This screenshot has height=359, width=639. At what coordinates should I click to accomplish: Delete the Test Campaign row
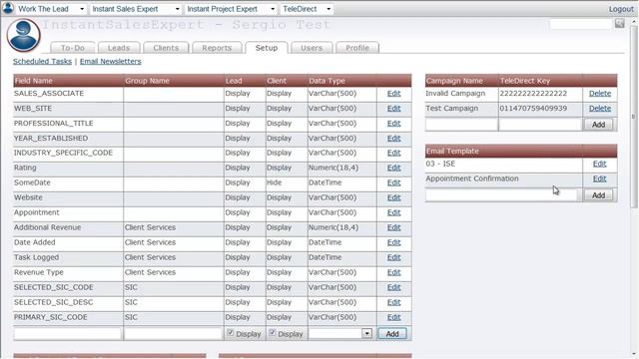600,109
